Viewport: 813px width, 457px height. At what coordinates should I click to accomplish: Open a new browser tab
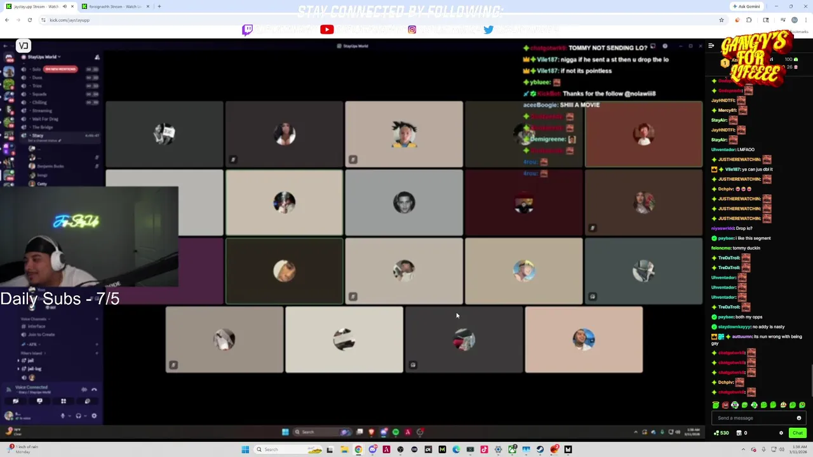159,6
